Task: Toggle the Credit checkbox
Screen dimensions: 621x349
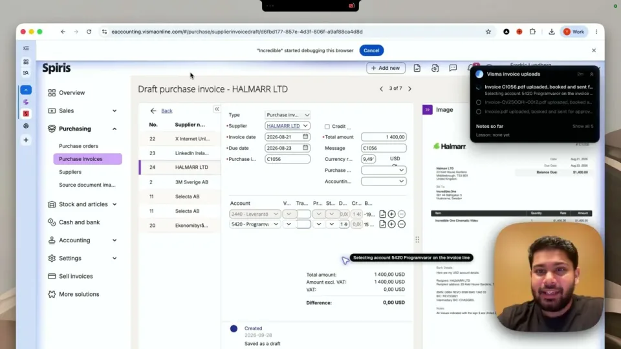Action: [x=327, y=127]
